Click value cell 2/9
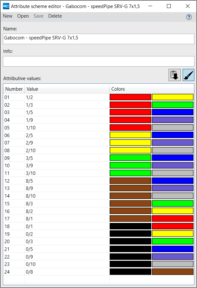This screenshot has width=197, height=288. click(x=67, y=143)
